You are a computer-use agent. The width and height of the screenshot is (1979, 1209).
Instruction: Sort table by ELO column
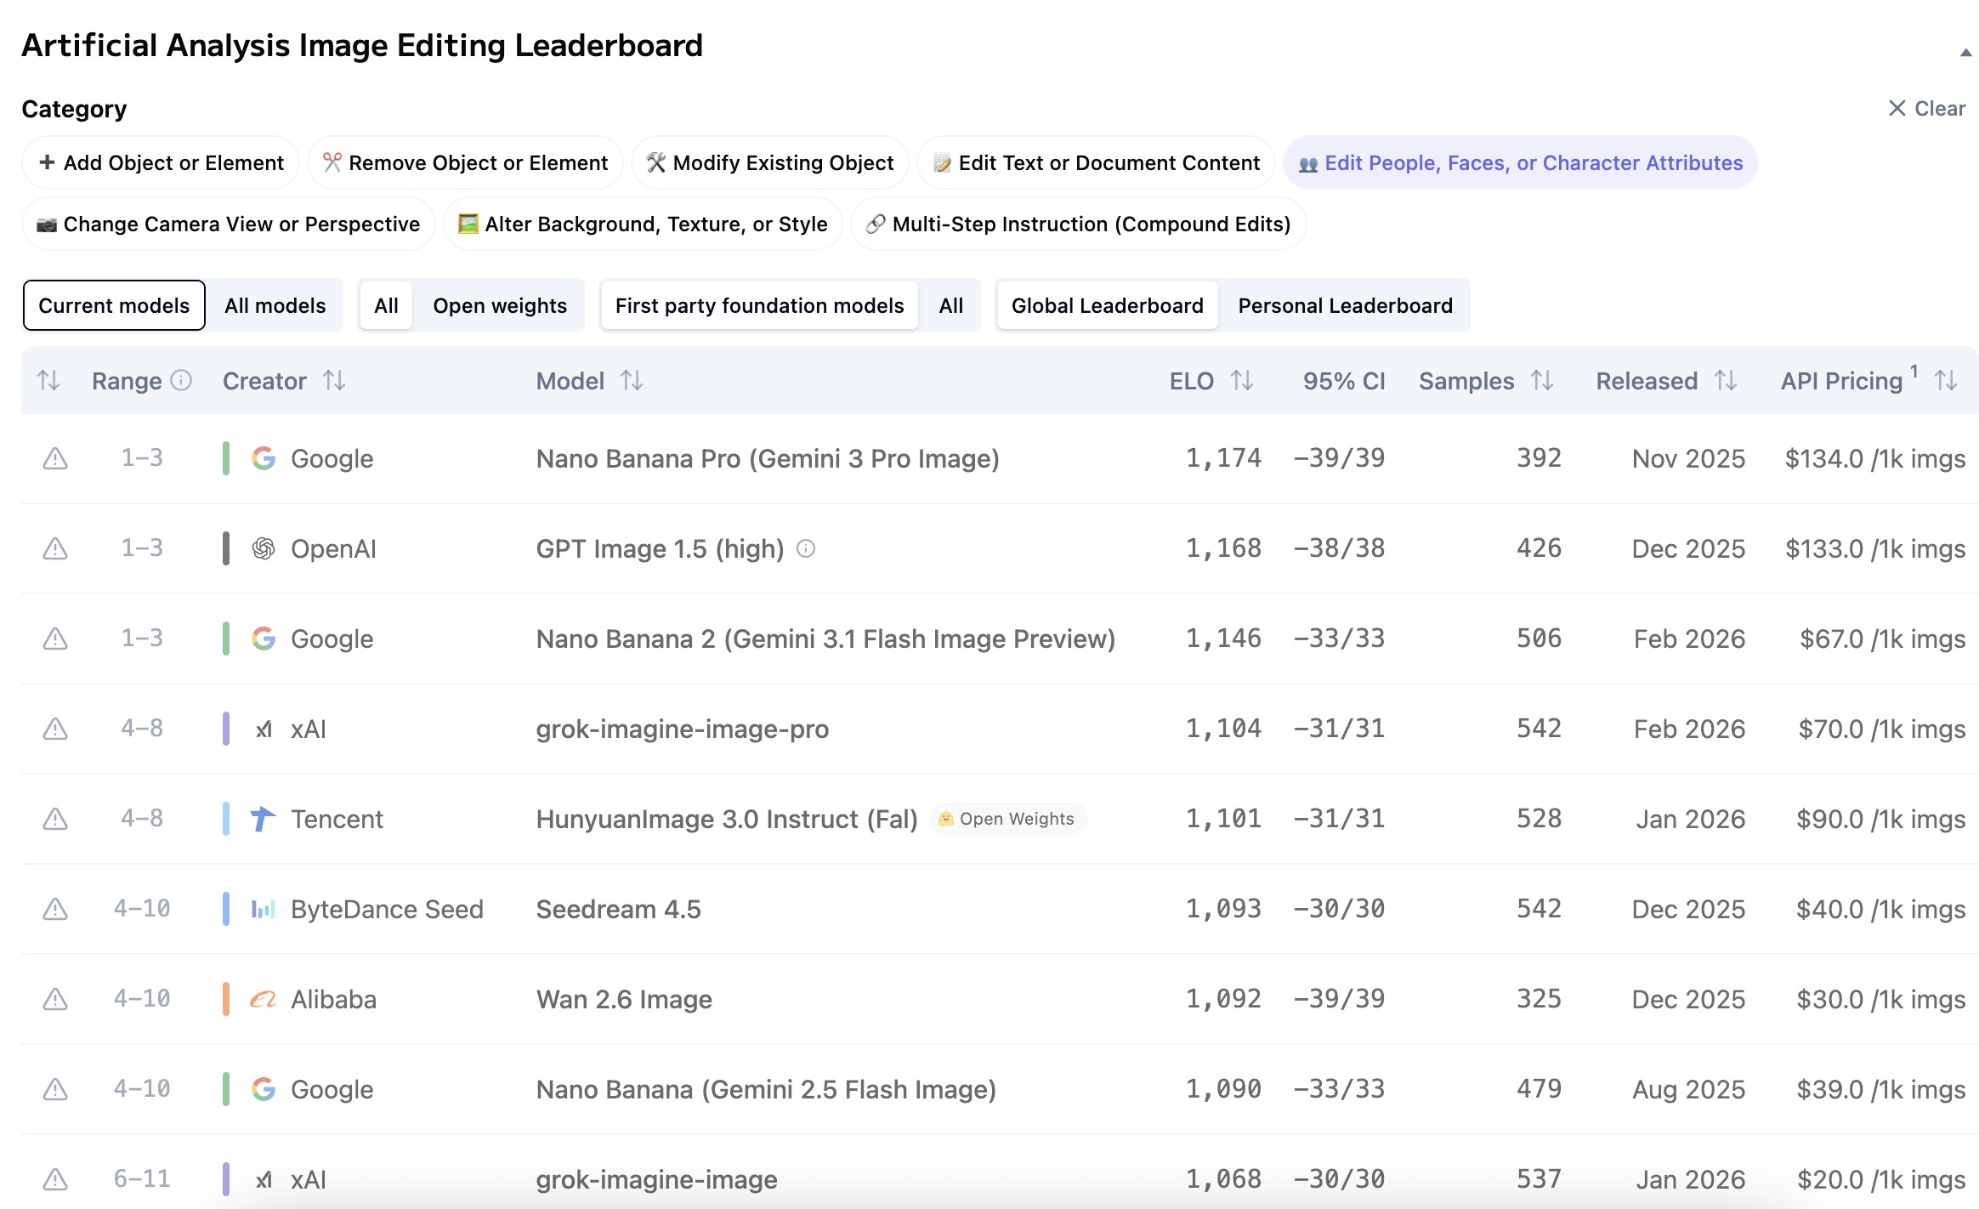click(1242, 381)
